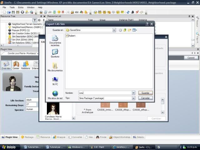
Task: Go up one folder level in Export dialog
Action: point(125,30)
